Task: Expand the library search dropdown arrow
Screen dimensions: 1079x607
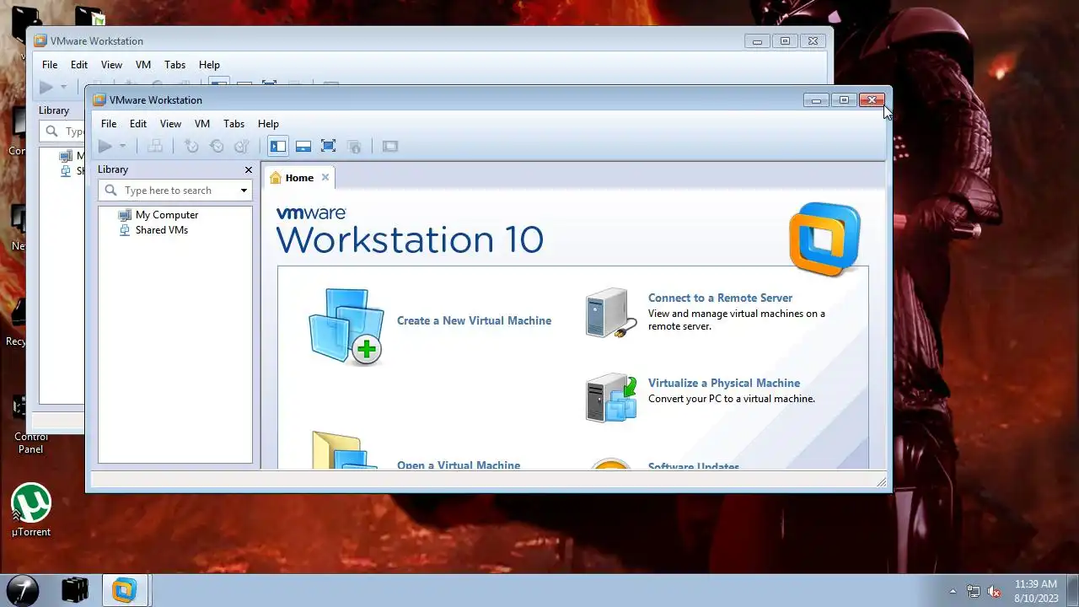Action: (244, 191)
